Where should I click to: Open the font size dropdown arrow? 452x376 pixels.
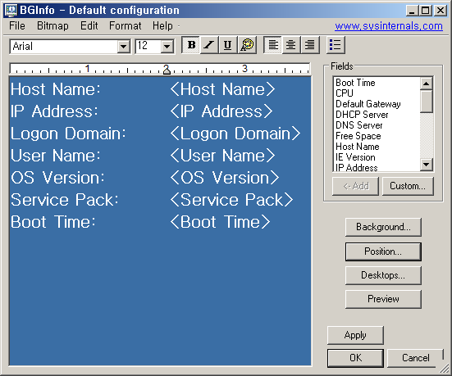(x=167, y=46)
